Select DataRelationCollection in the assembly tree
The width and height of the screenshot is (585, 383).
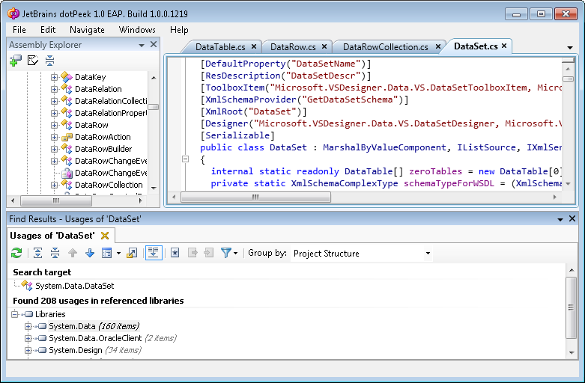point(111,101)
